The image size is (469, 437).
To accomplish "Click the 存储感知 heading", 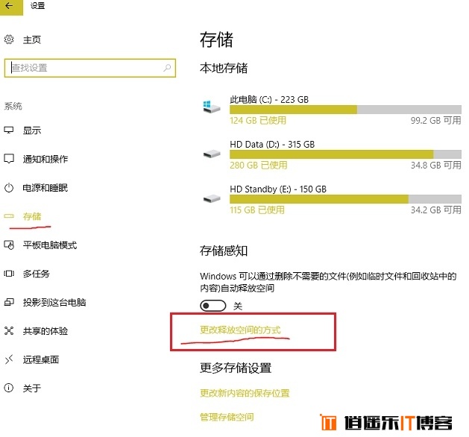I will (x=224, y=251).
